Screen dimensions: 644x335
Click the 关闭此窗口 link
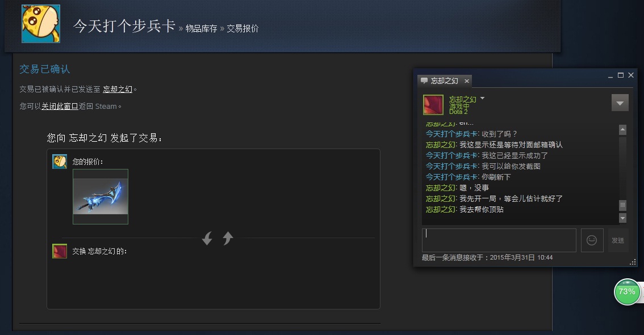pos(60,106)
